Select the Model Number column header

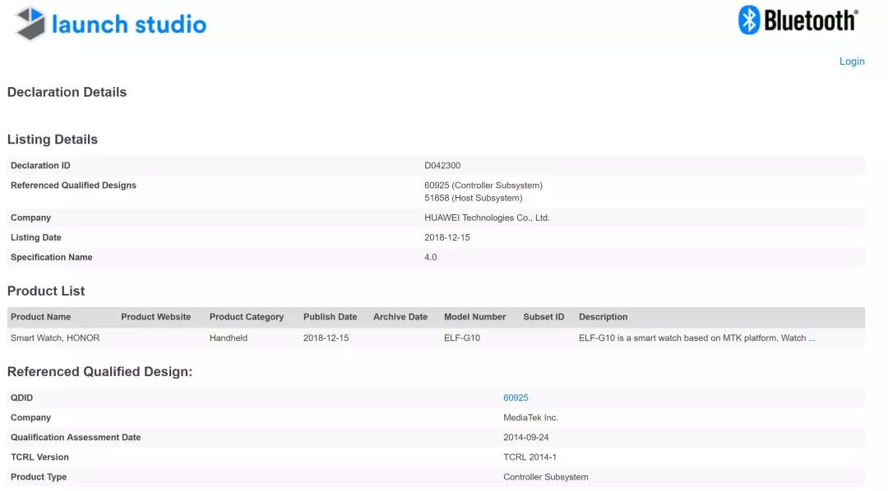tap(474, 317)
